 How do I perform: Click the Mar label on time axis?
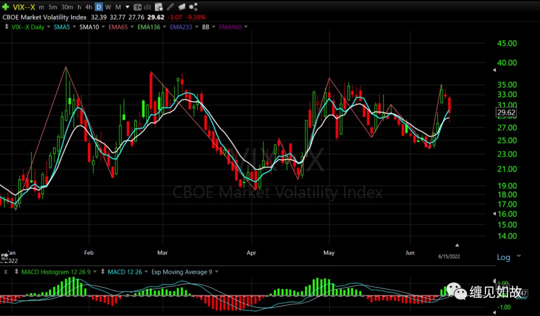162,252
